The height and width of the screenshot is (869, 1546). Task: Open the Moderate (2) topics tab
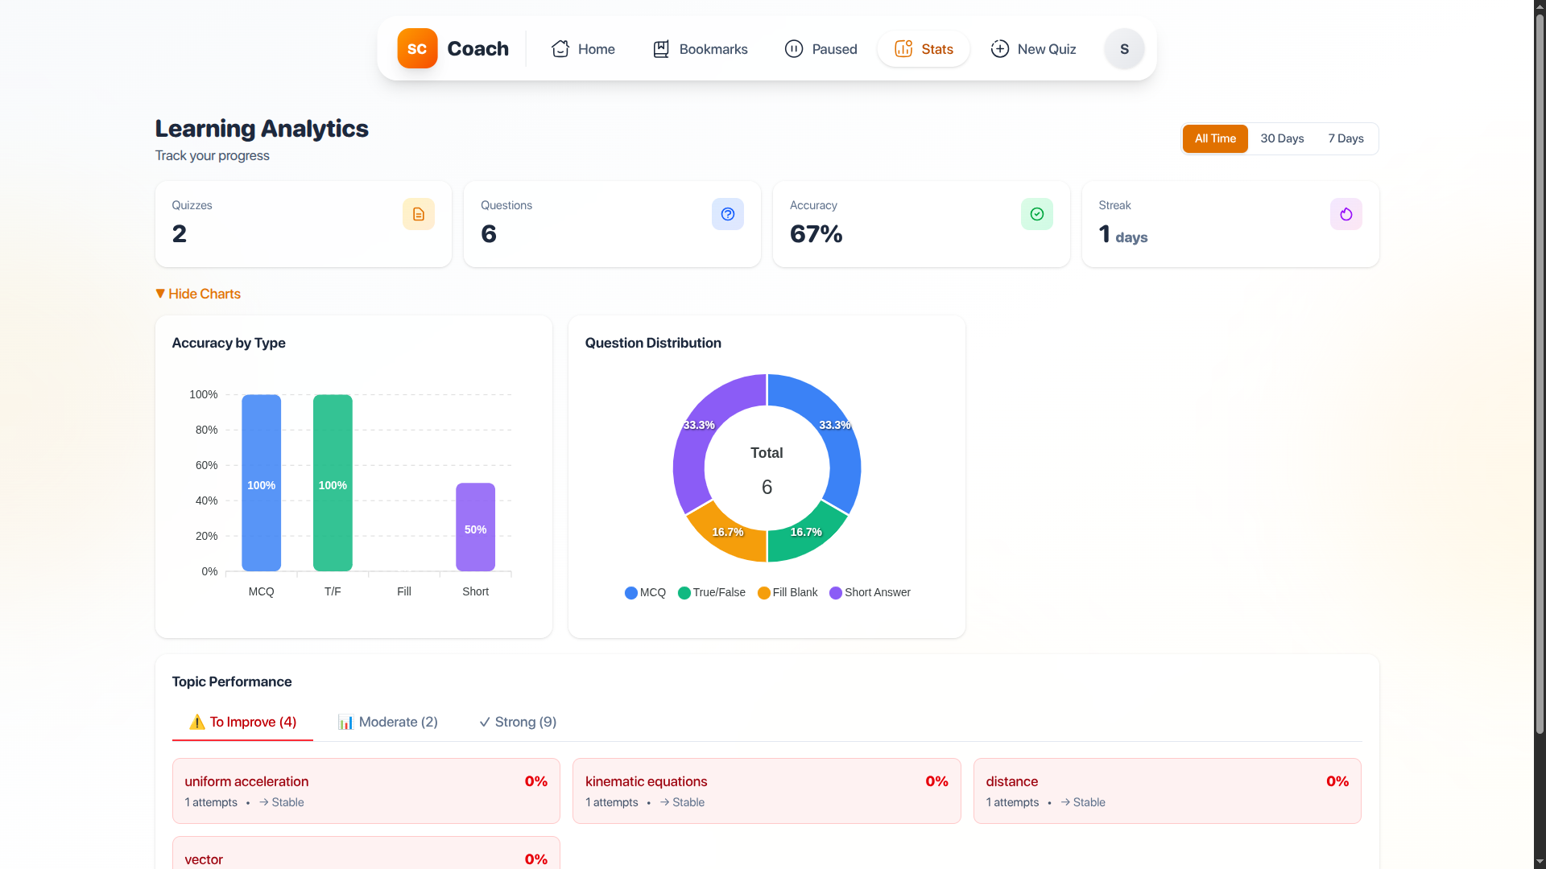pos(387,722)
